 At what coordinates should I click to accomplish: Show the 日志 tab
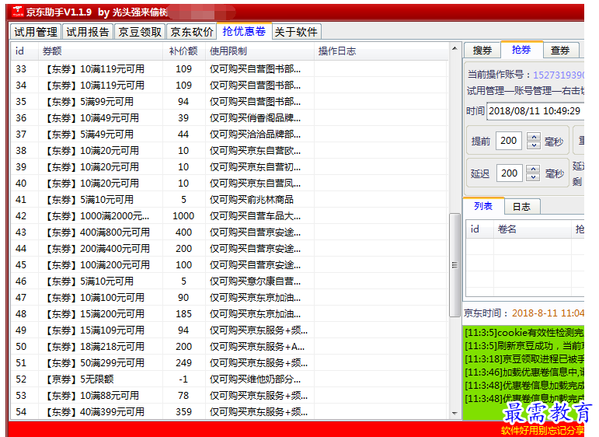point(521,207)
